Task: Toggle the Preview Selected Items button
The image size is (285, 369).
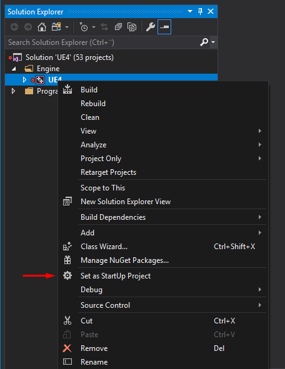Action: [x=164, y=27]
